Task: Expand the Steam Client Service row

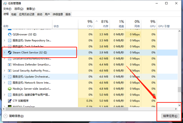Action: [x=4, y=53]
